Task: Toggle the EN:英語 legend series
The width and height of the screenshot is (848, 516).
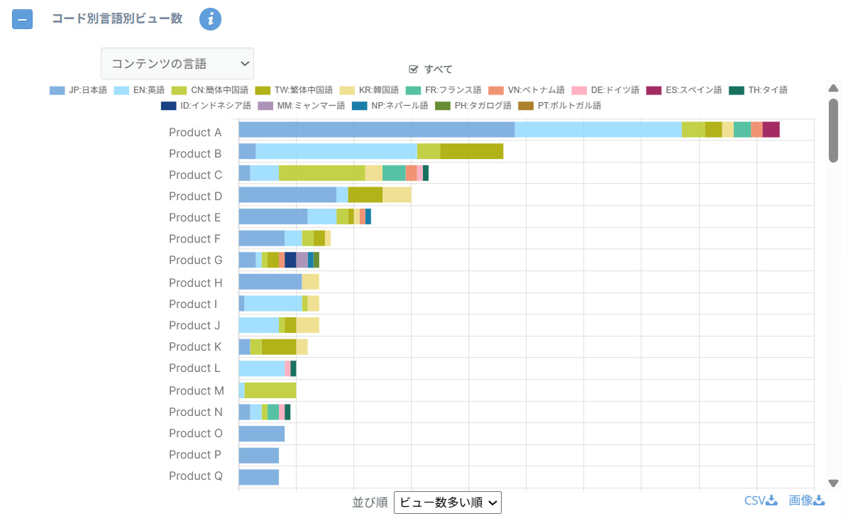Action: point(139,90)
